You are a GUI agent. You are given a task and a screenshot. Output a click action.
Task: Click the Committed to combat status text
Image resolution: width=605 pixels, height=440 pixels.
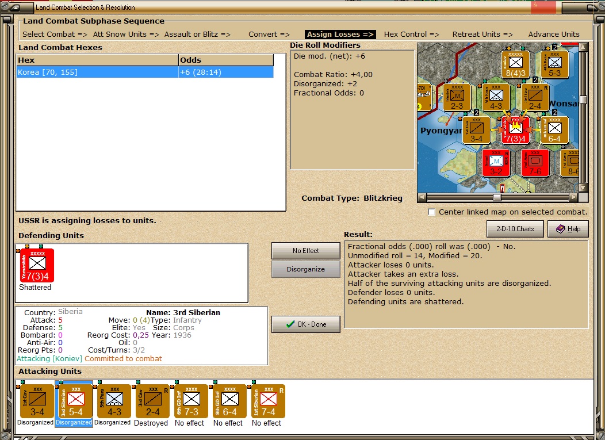[x=124, y=358]
